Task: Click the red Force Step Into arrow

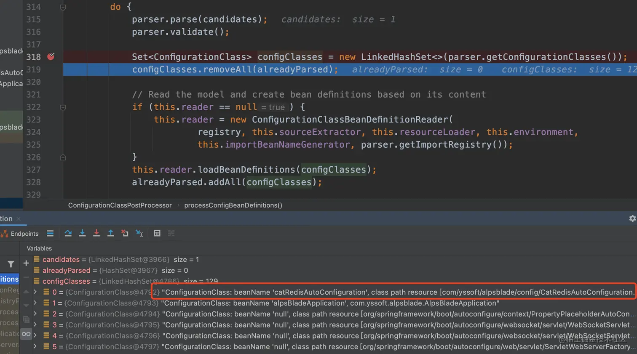Action: point(96,234)
